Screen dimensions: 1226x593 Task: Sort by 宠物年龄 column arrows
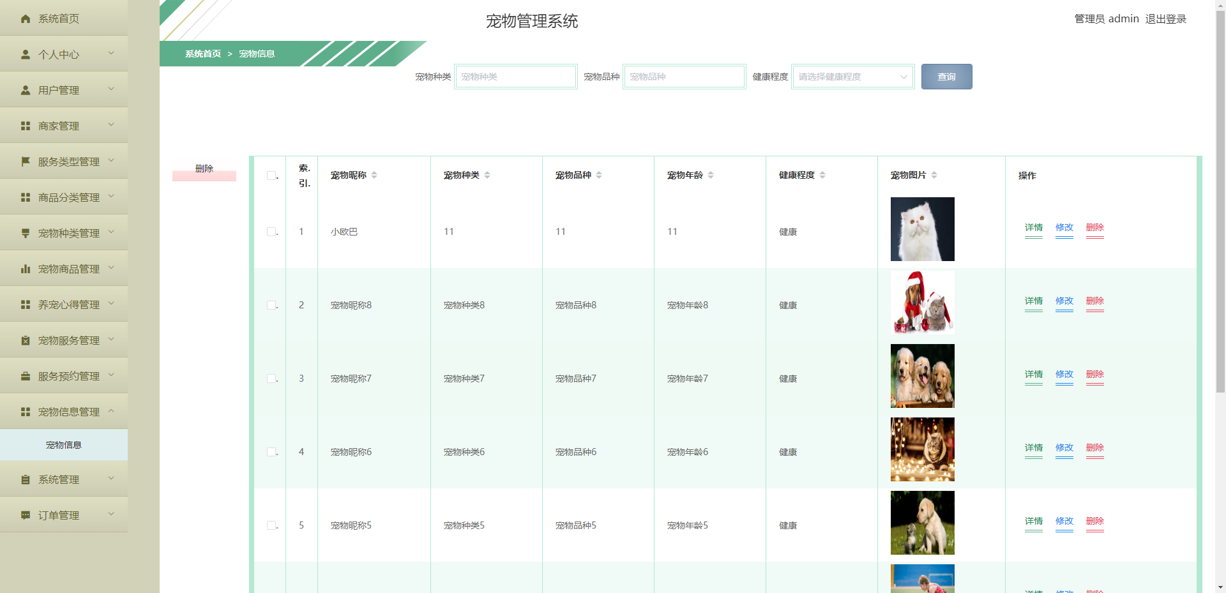coord(711,175)
